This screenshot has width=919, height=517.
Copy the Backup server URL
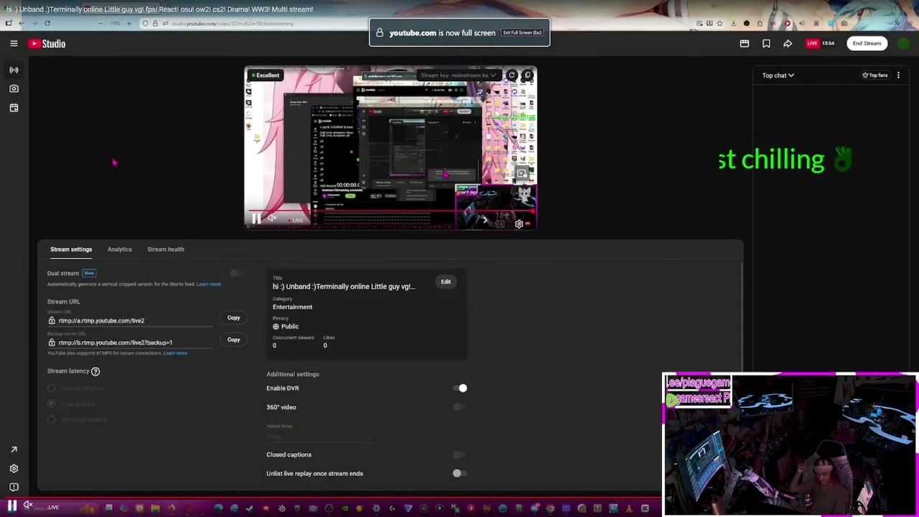233,340
